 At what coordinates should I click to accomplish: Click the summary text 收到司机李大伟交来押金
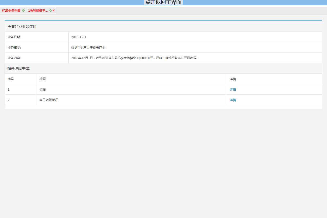pyautogui.click(x=88, y=48)
